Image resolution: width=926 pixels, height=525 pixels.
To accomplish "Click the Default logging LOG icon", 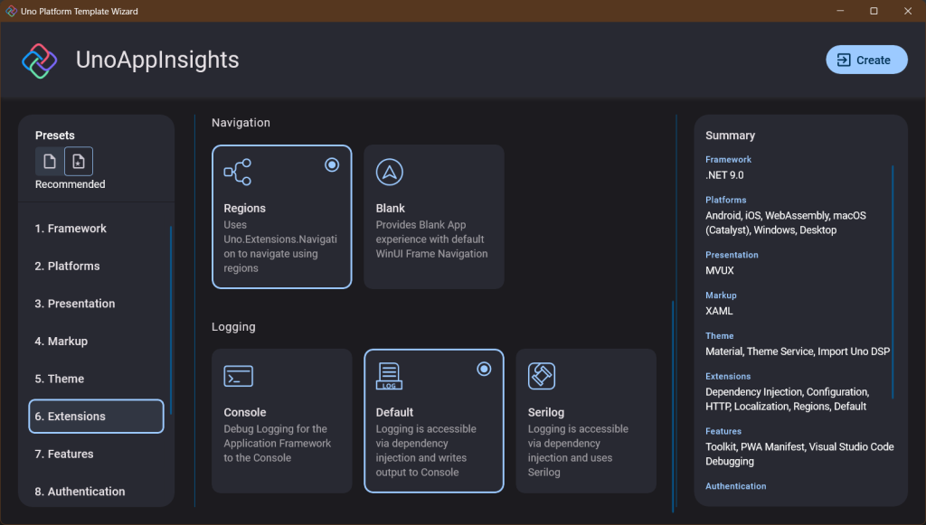I will (x=389, y=376).
